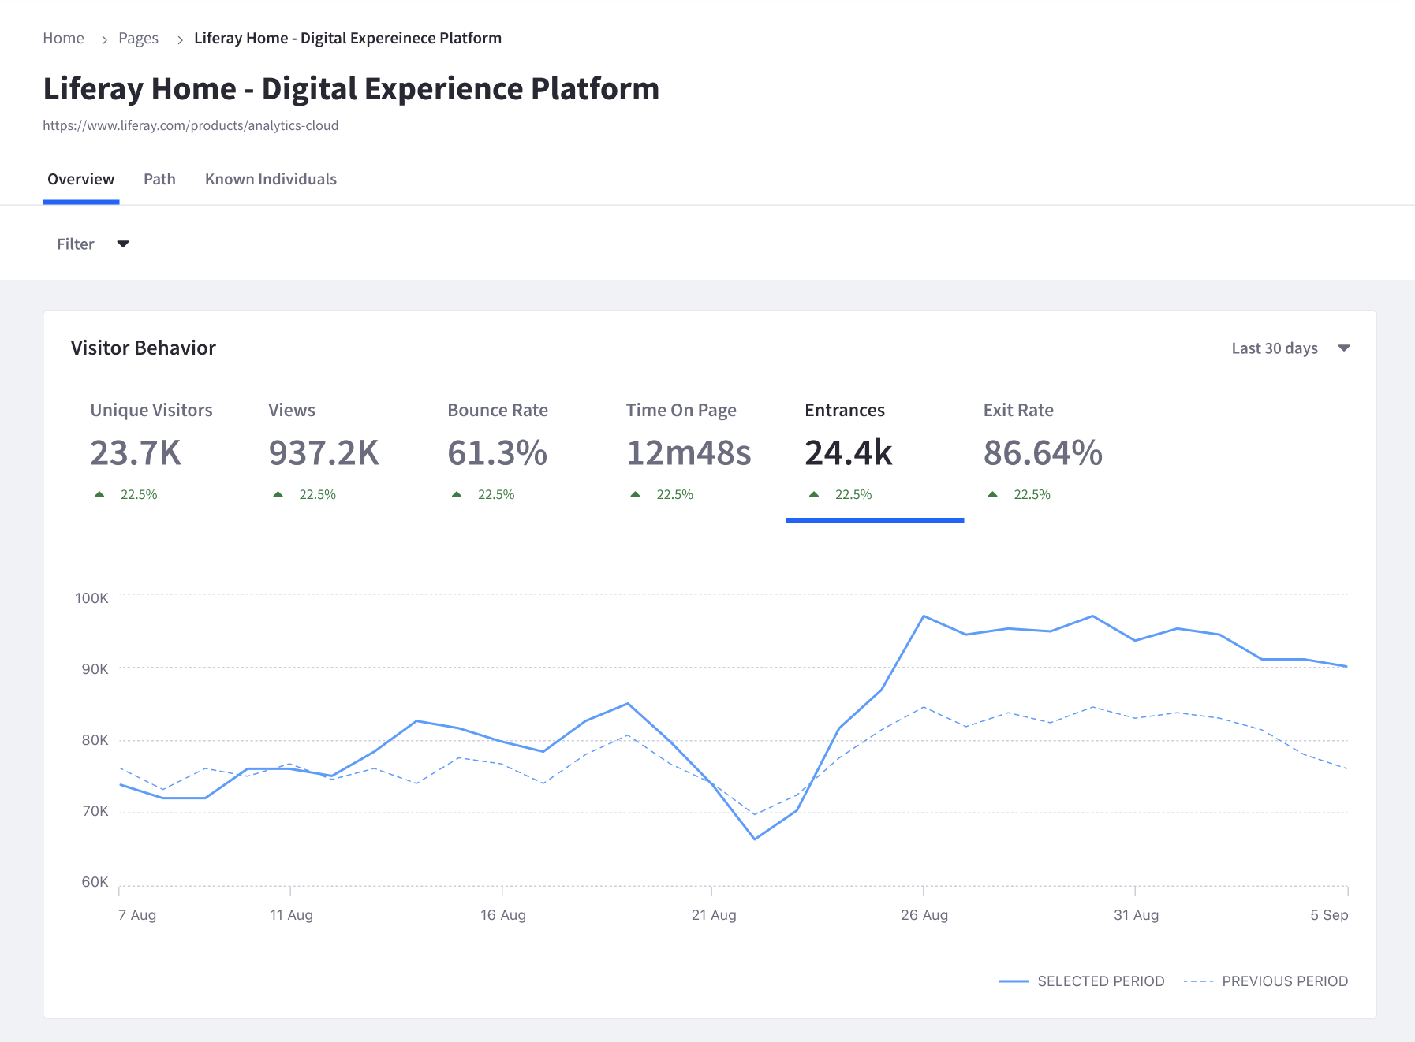Screen dimensions: 1415x1042
Task: Open Pages breadcrumb link
Action: click(138, 38)
